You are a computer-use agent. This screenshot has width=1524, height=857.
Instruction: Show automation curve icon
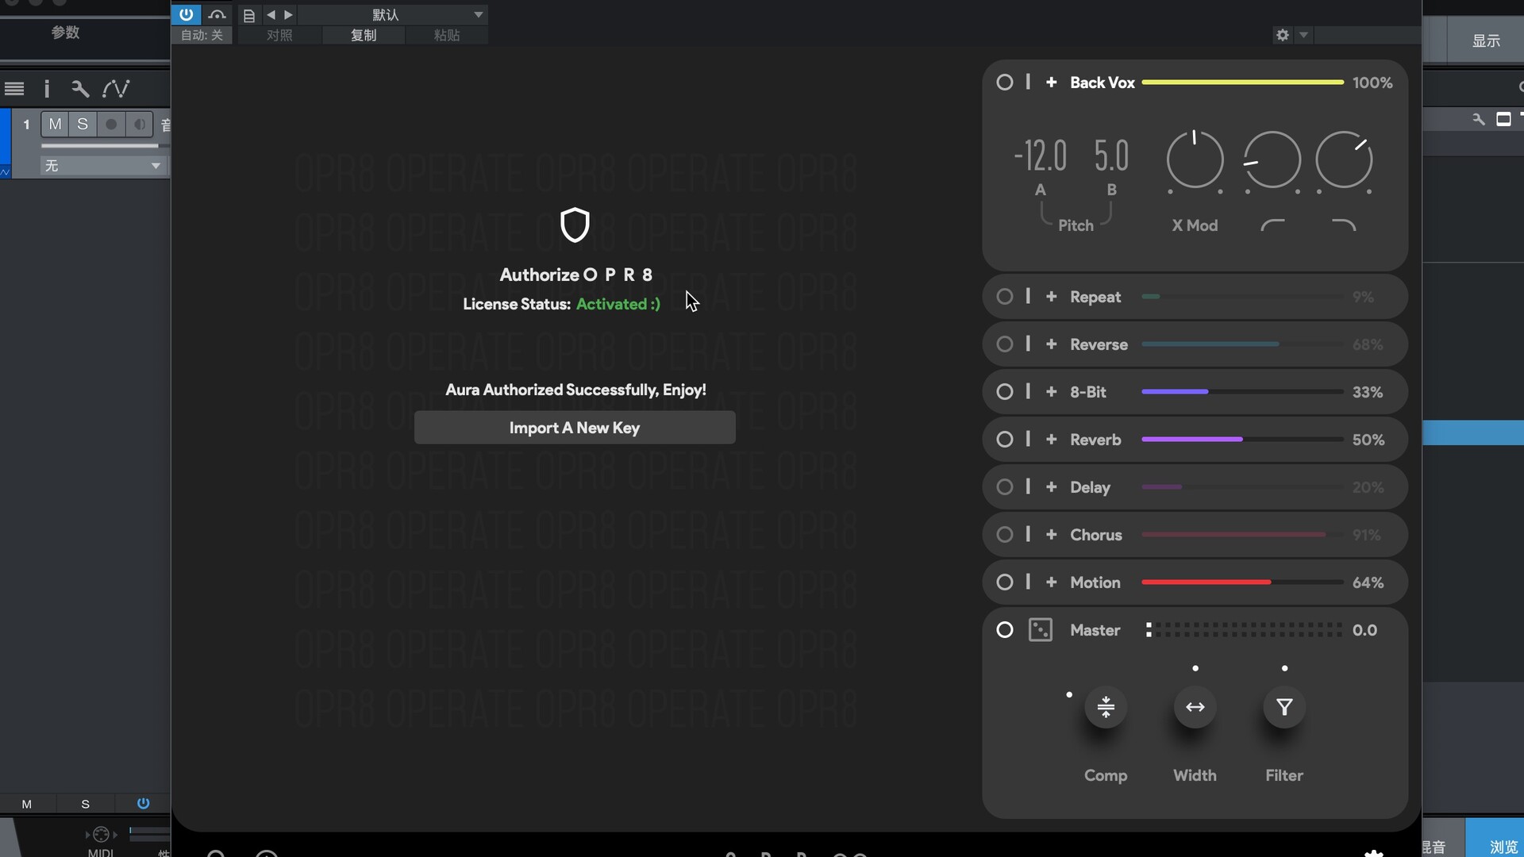(x=116, y=89)
